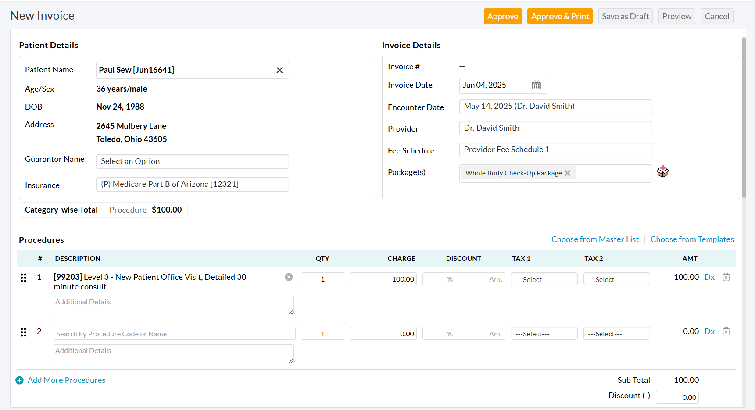Open Choose from Master List
Viewport: 755px width, 410px height.
[x=595, y=239]
